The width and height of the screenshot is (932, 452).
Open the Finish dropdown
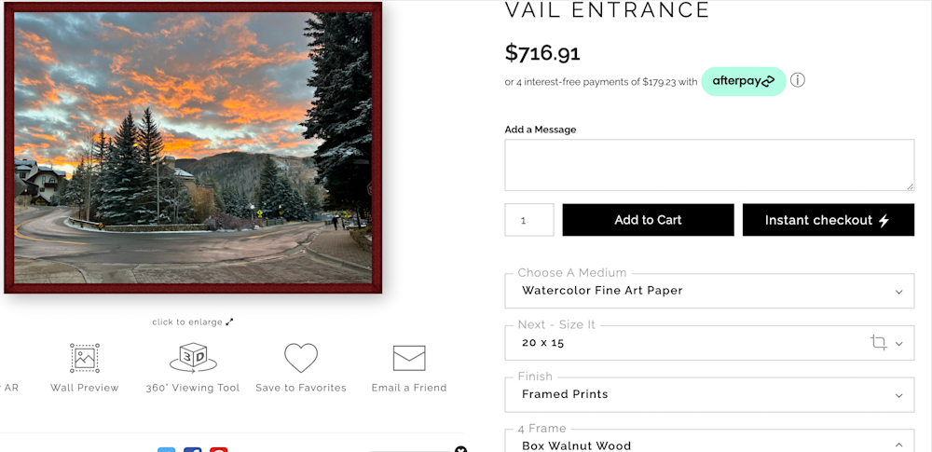tap(709, 395)
